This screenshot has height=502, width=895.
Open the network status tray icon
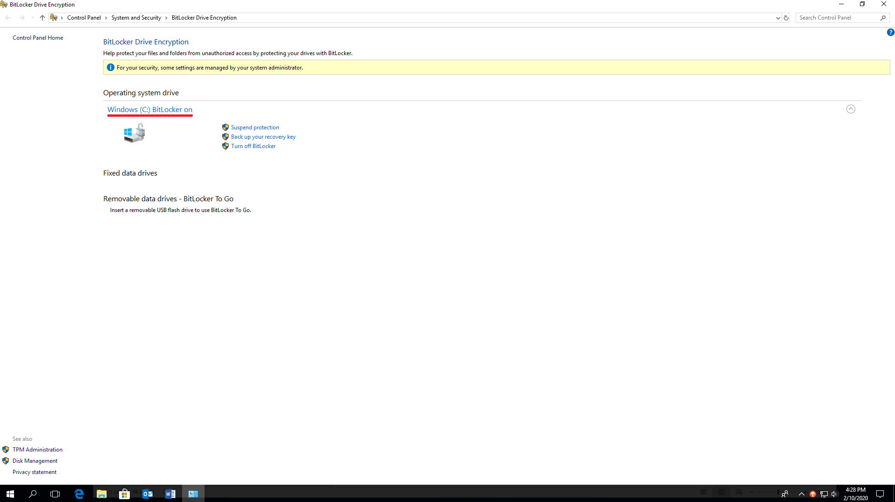point(824,494)
